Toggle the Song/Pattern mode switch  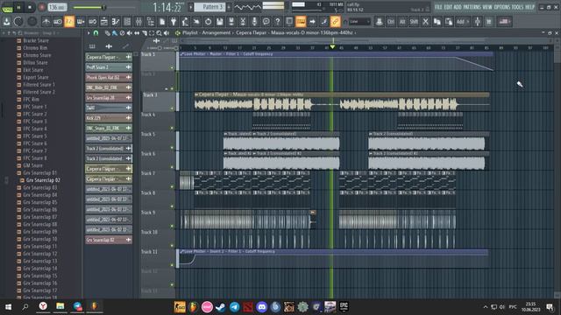click(x=7, y=7)
